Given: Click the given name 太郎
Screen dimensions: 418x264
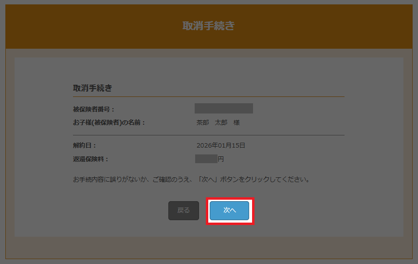Looking at the screenshot, I should 221,123.
